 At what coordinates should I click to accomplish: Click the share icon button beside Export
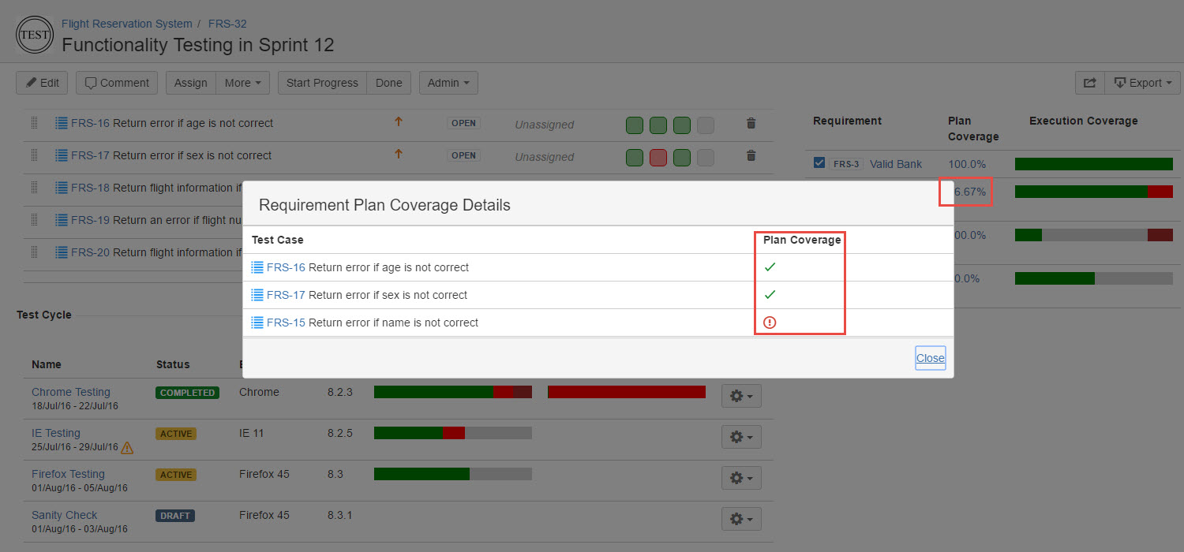click(x=1089, y=83)
